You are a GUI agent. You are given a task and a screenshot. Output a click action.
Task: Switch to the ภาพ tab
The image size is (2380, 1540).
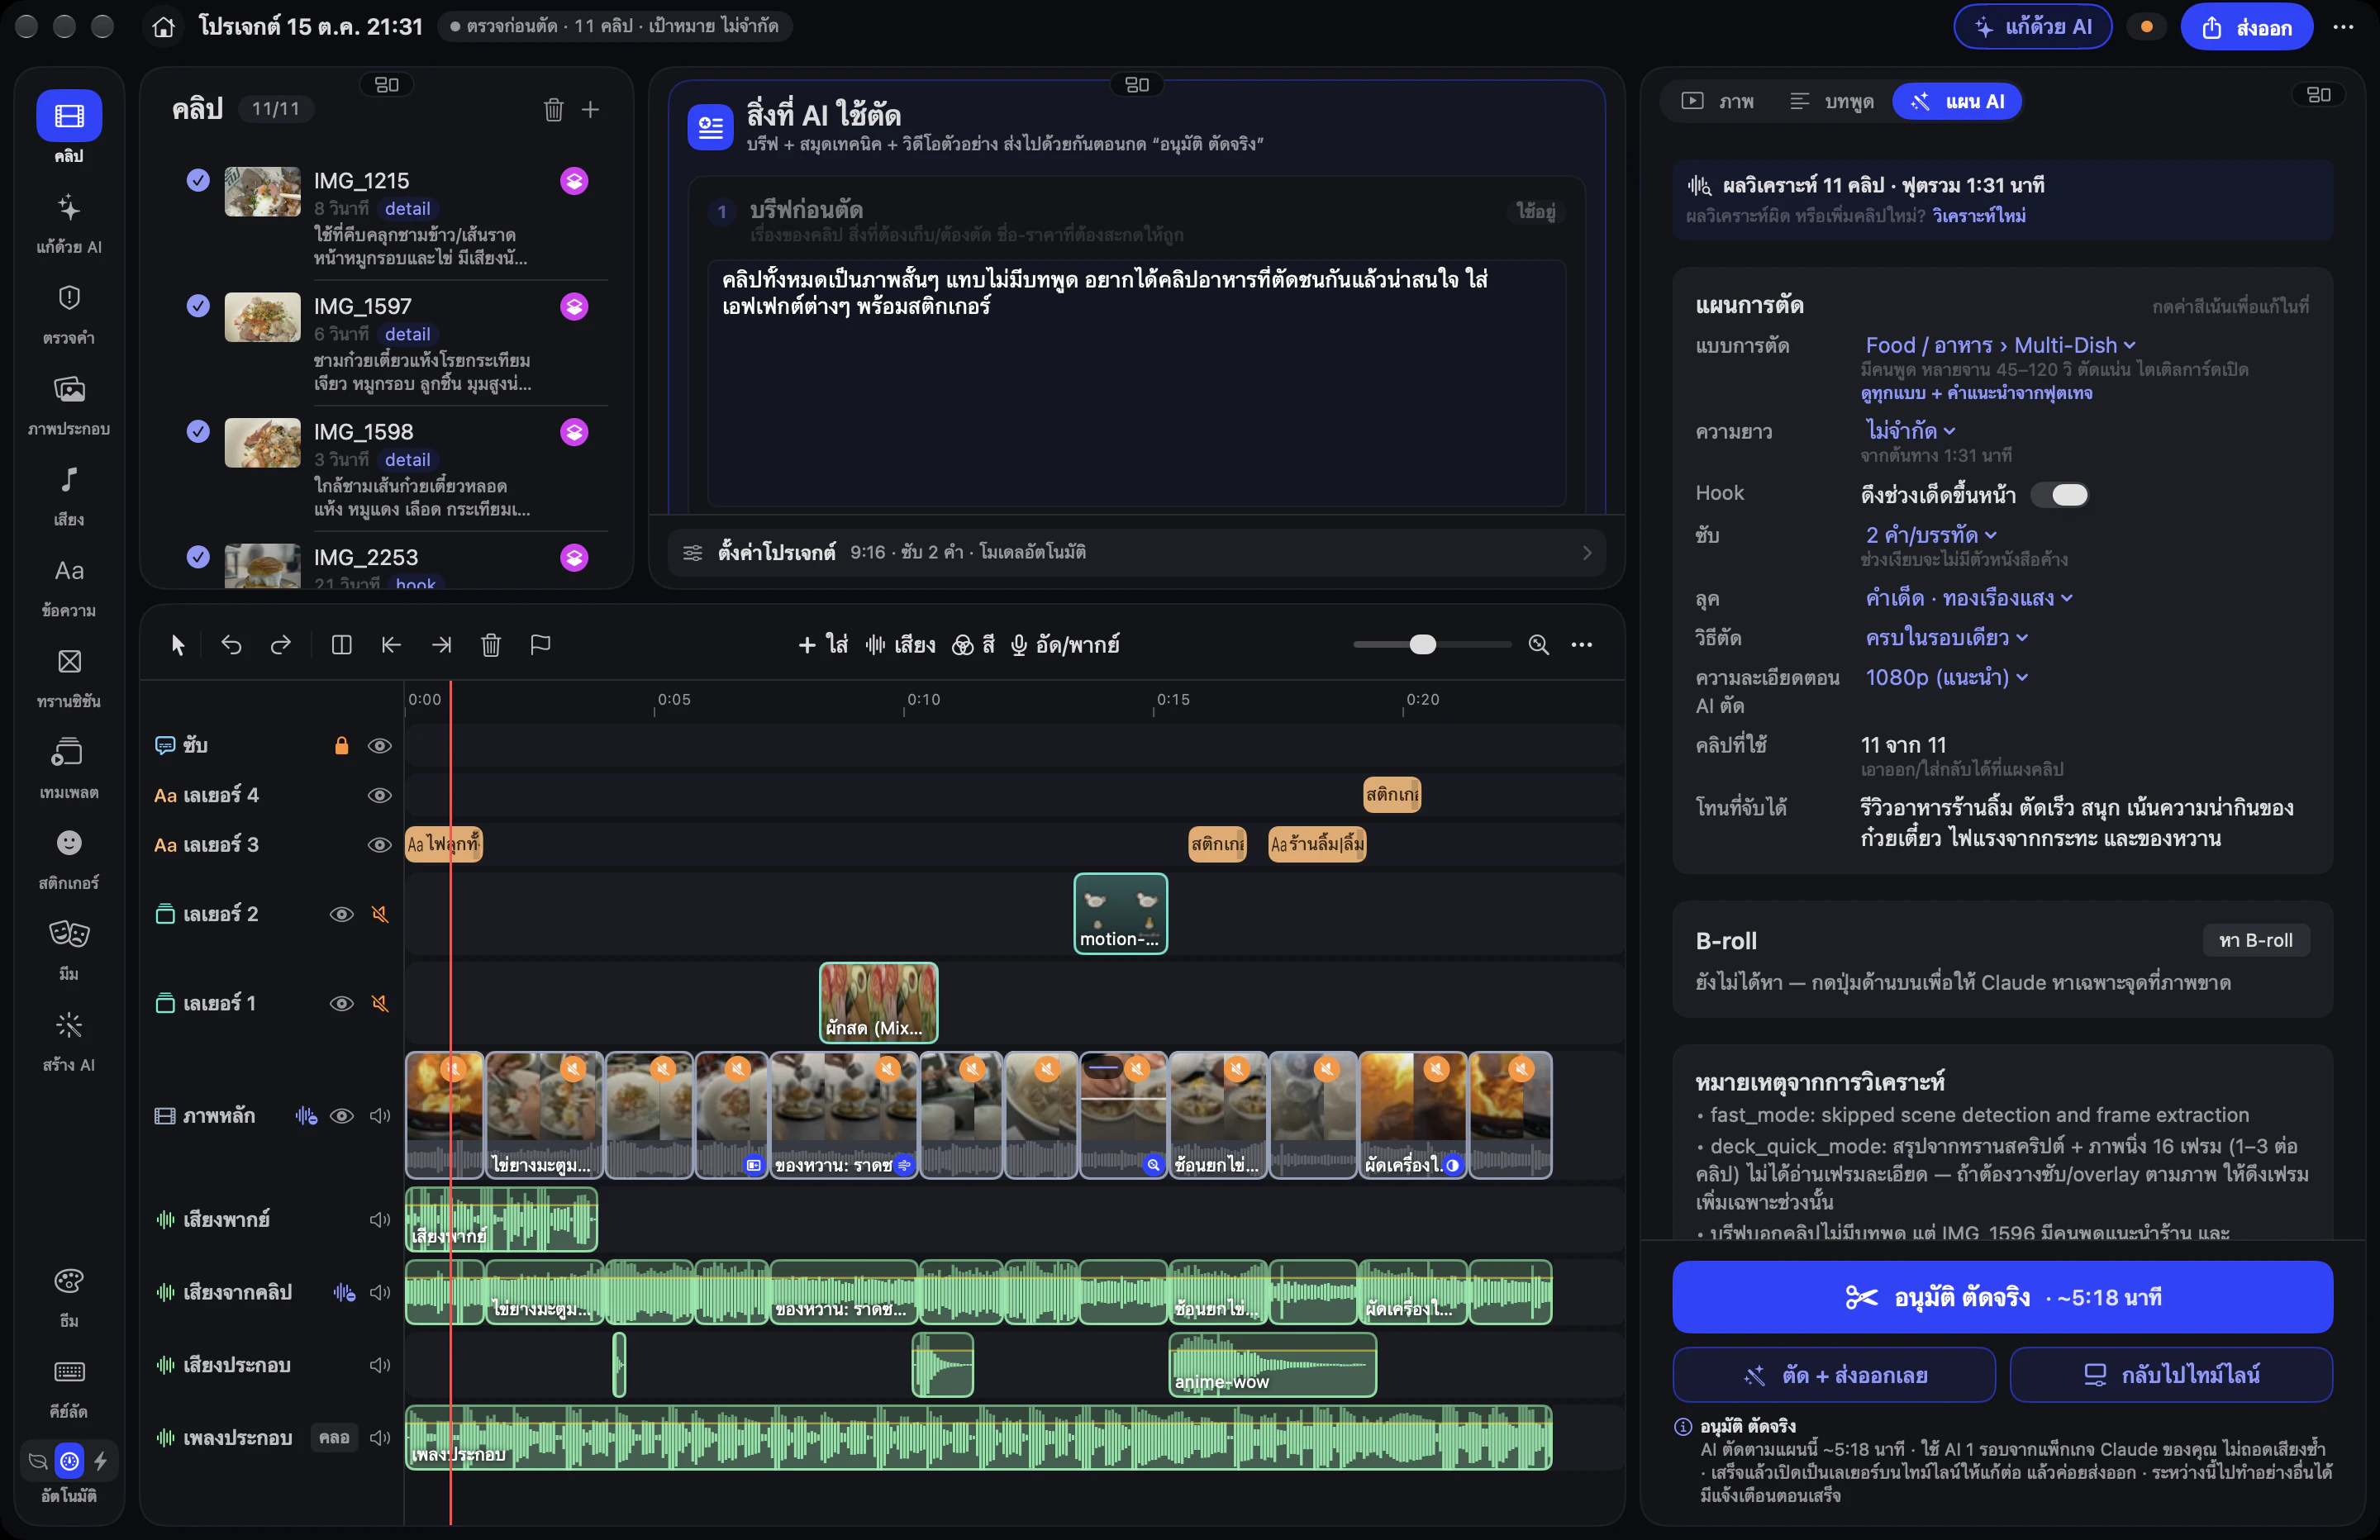(x=1719, y=101)
